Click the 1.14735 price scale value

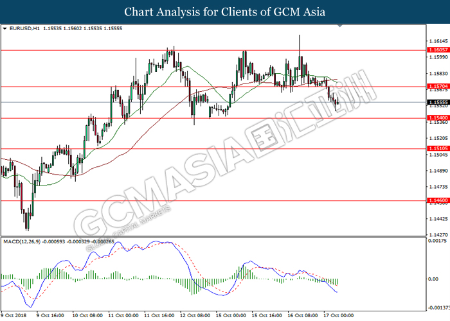438,187
